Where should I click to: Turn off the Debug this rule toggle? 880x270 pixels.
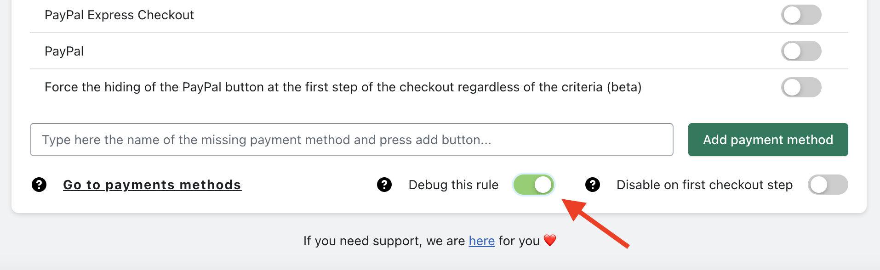tap(534, 185)
